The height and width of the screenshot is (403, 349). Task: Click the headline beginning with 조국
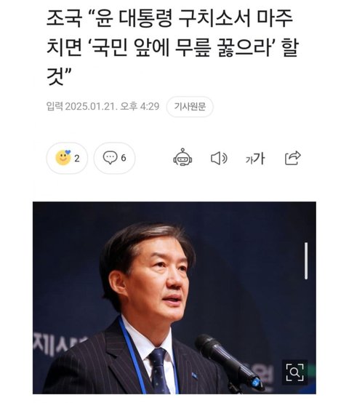point(172,47)
